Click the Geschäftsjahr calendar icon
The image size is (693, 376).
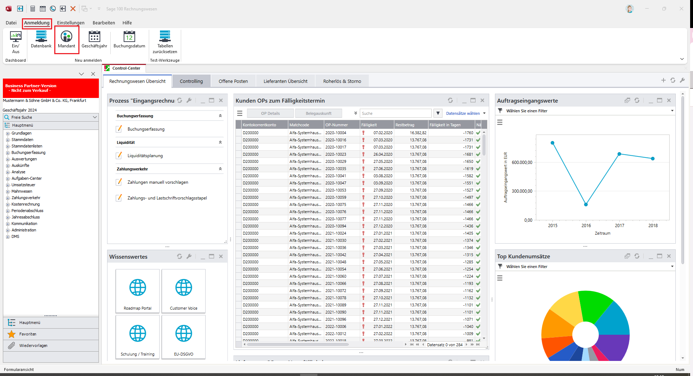tap(94, 37)
